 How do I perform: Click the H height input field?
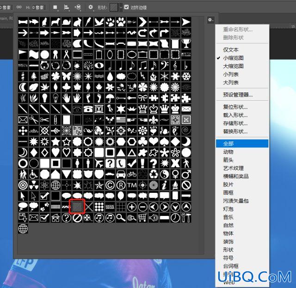pyautogui.click(x=38, y=7)
